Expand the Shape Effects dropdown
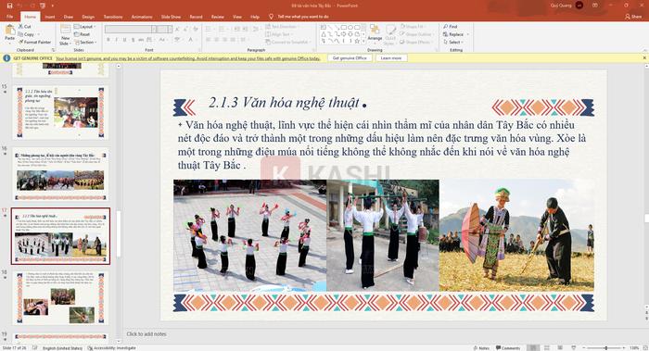Screen dimensions: 649x351 tap(415, 43)
